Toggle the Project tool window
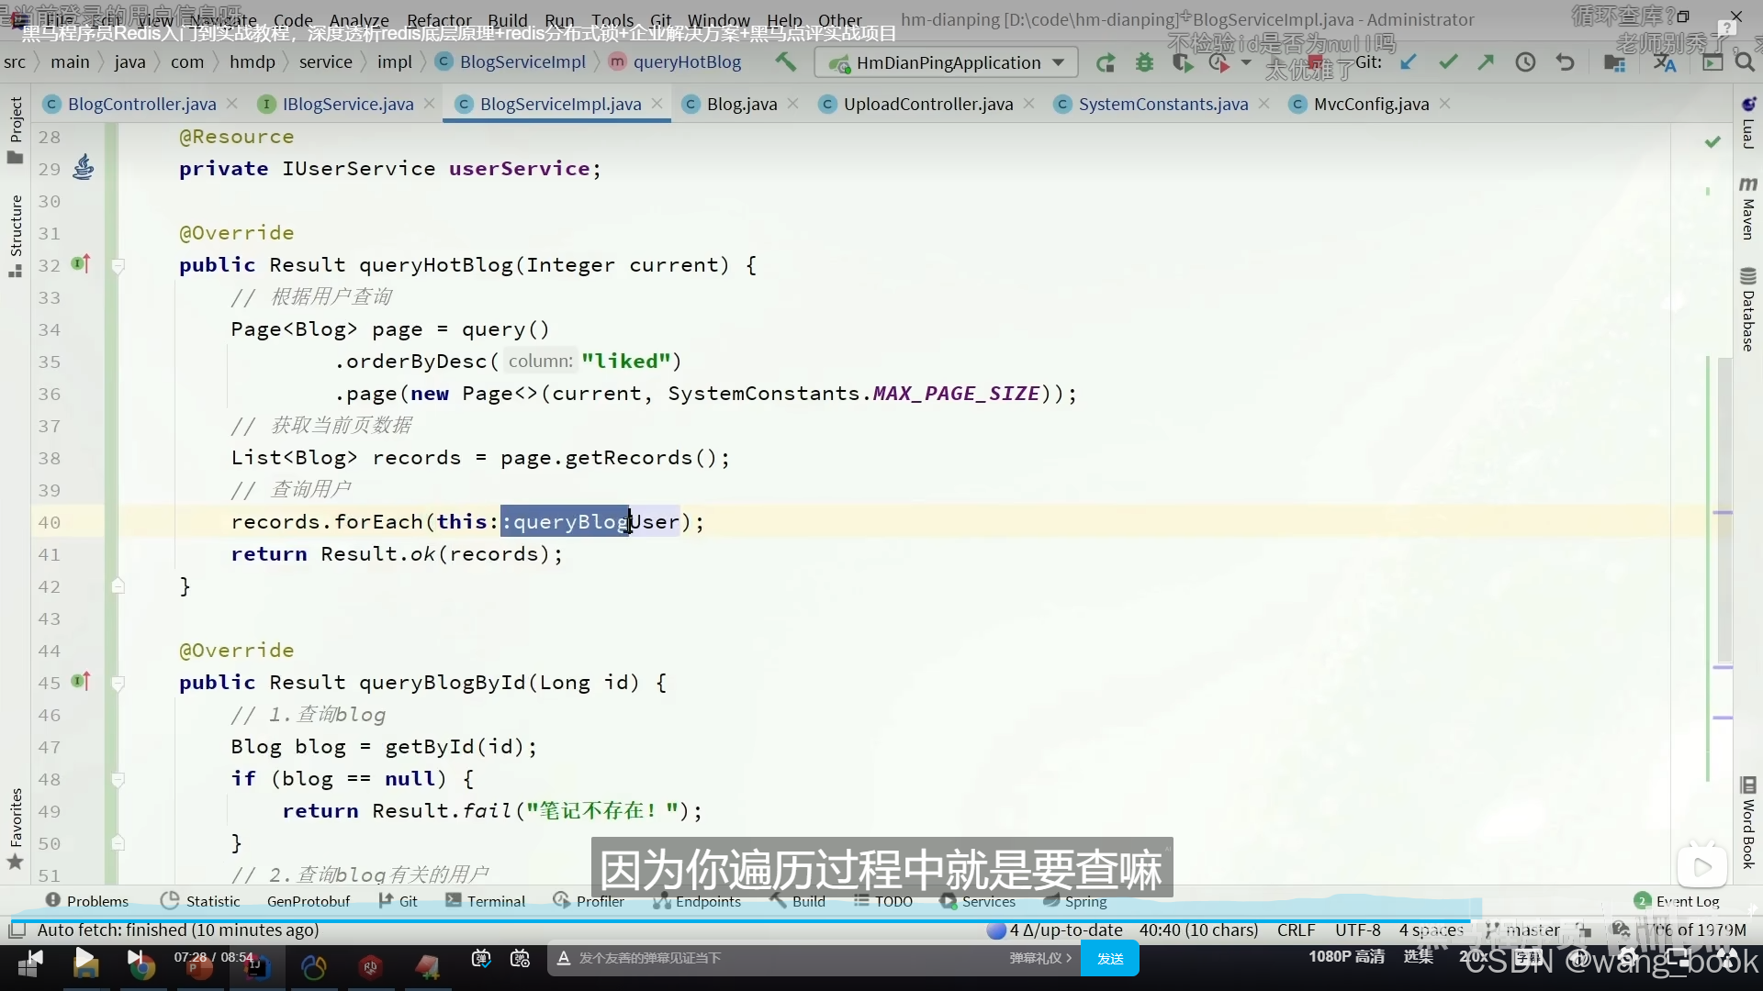1763x991 pixels. pyautogui.click(x=15, y=130)
